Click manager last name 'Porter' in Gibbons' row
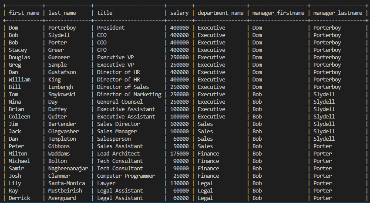Image resolution: width=370 pixels, height=203 pixels. [x=323, y=146]
